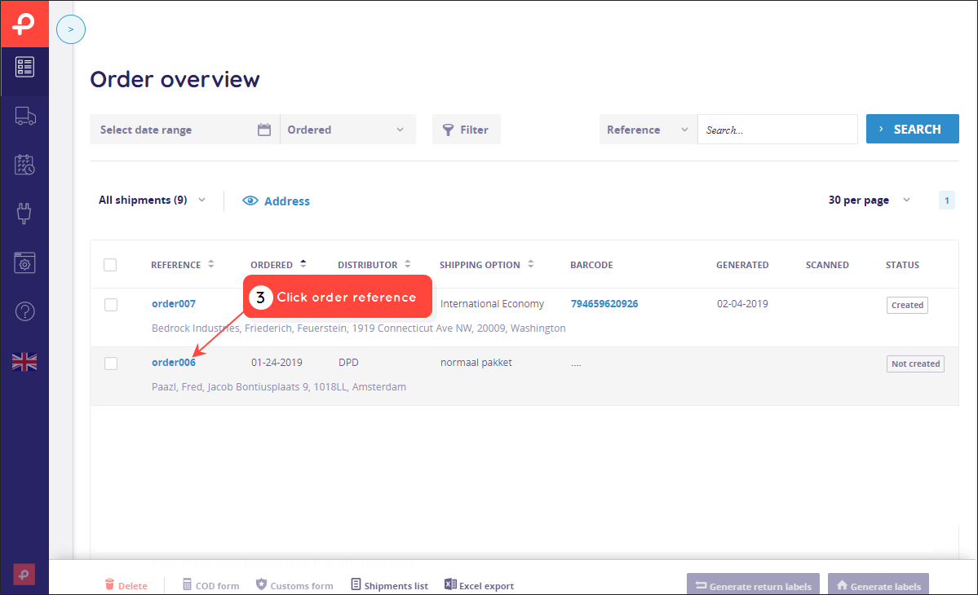Tick the checkbox for order007
The image size is (978, 595).
click(x=111, y=305)
